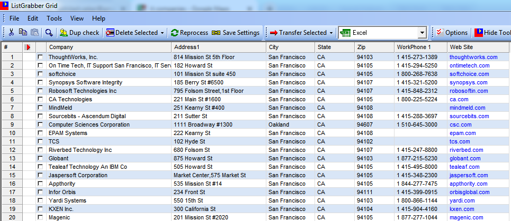Image resolution: width=511 pixels, height=221 pixels.
Task: Click Save Settings
Action: coord(236,33)
